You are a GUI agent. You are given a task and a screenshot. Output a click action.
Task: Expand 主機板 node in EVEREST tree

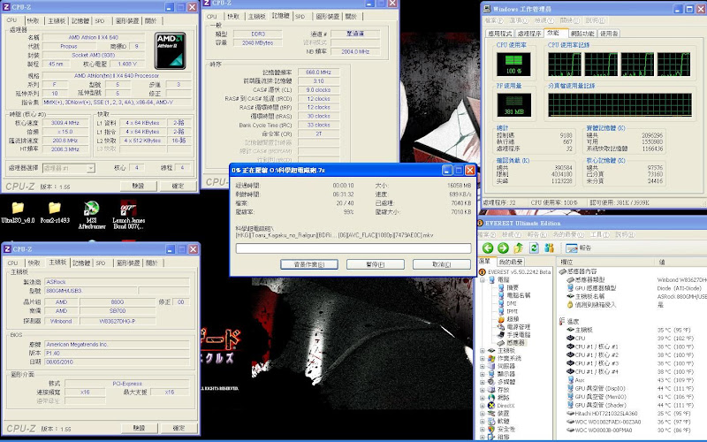click(483, 350)
